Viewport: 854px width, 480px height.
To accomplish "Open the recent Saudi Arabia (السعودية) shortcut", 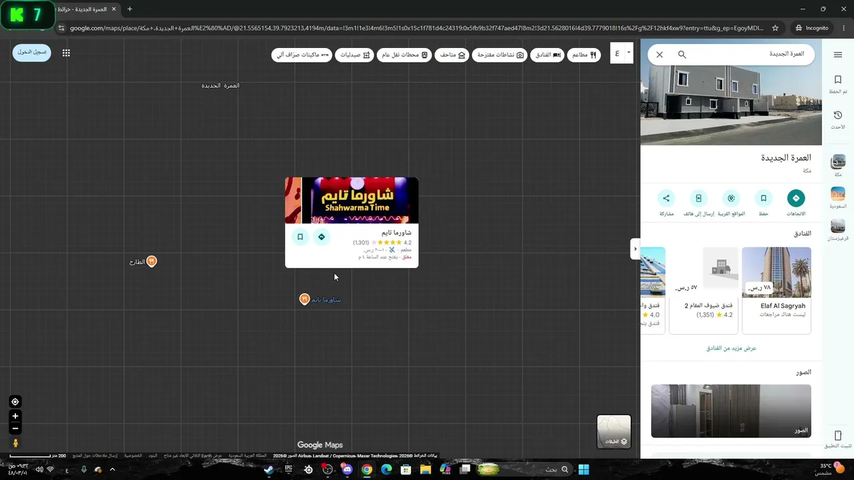I will pyautogui.click(x=838, y=198).
